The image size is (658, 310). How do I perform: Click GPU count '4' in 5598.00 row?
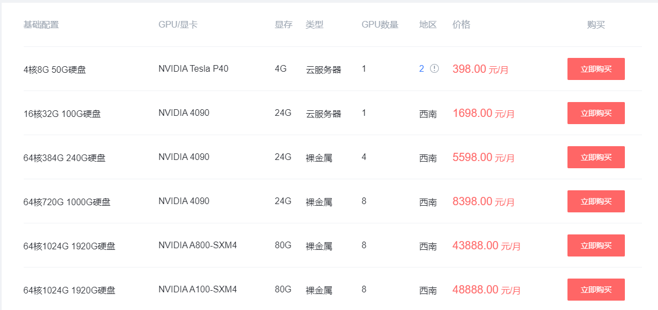tap(364, 157)
